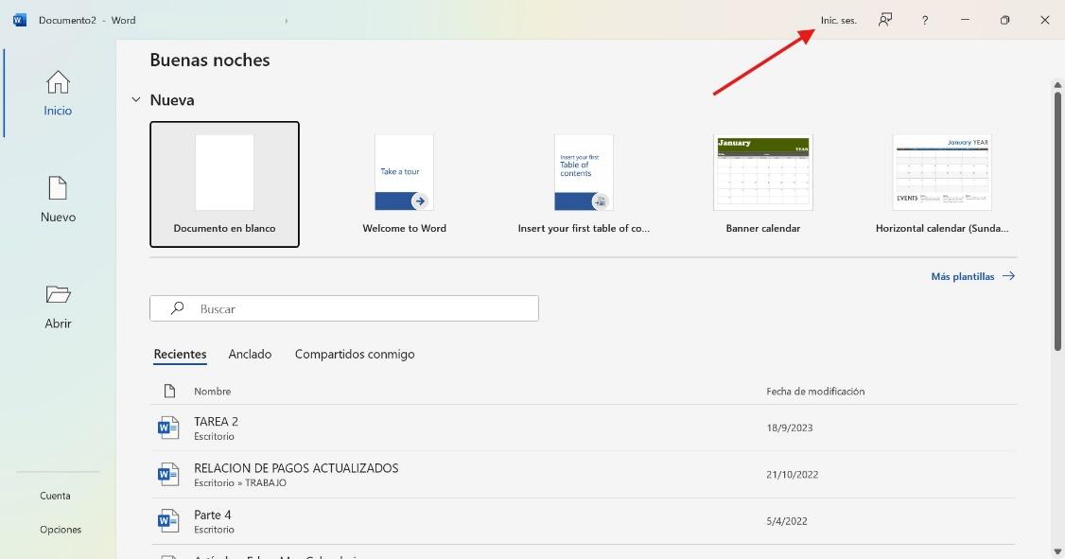Click the Buscar search field
1065x559 pixels.
[x=344, y=308]
